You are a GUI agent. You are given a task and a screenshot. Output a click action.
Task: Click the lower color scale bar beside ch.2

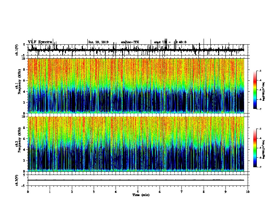coord(255,148)
